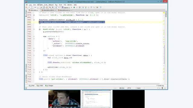Open the Database tool window stripe
Image resolution: width=193 pixels, height=108 pixels.
[166, 14]
